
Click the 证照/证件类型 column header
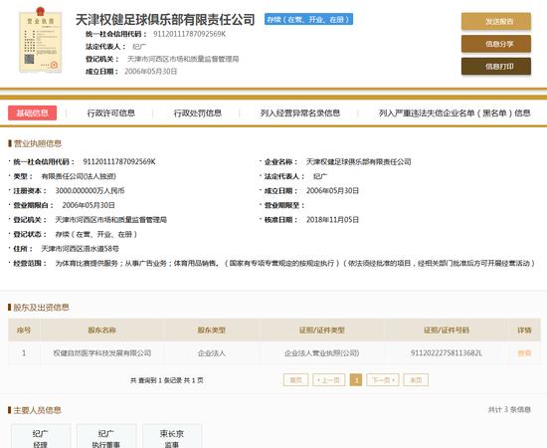pos(321,330)
